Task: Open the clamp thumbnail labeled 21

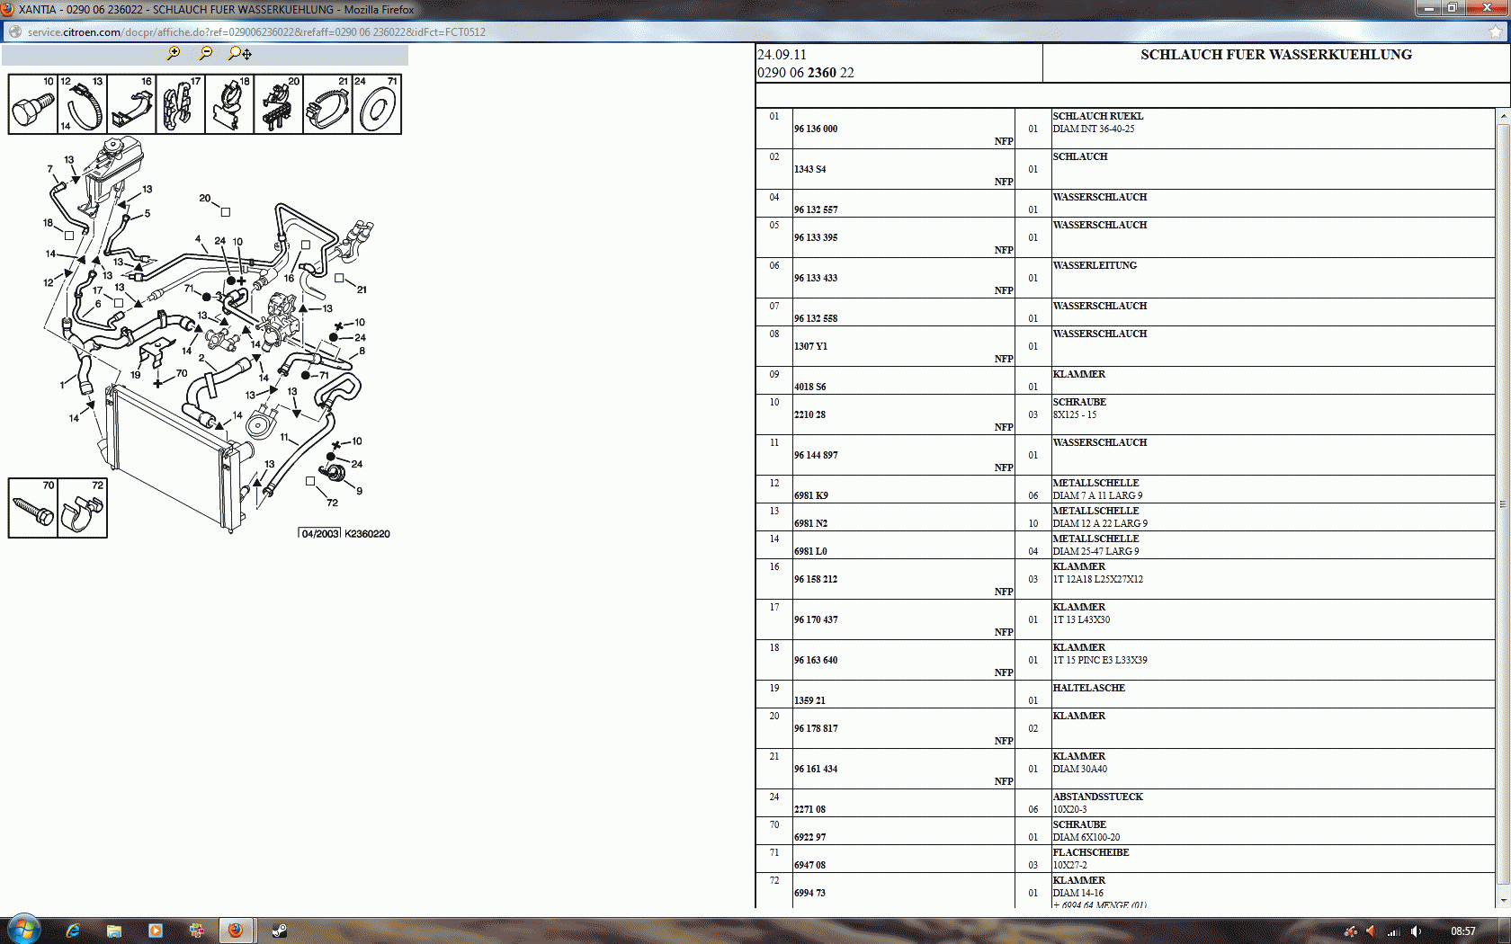Action: tap(327, 104)
